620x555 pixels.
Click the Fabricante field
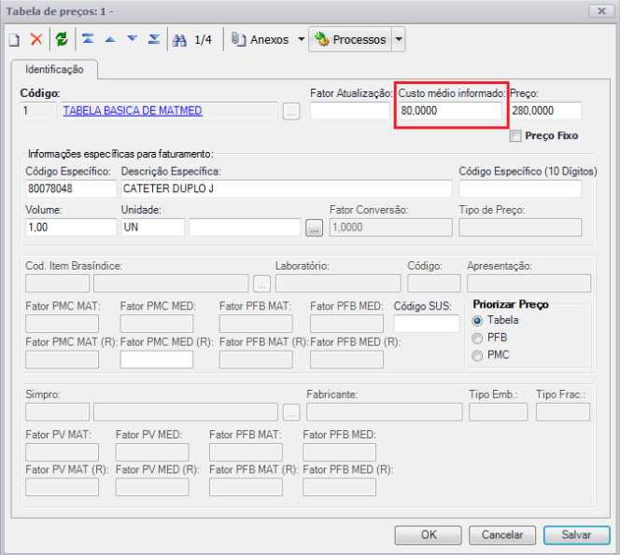(385, 412)
